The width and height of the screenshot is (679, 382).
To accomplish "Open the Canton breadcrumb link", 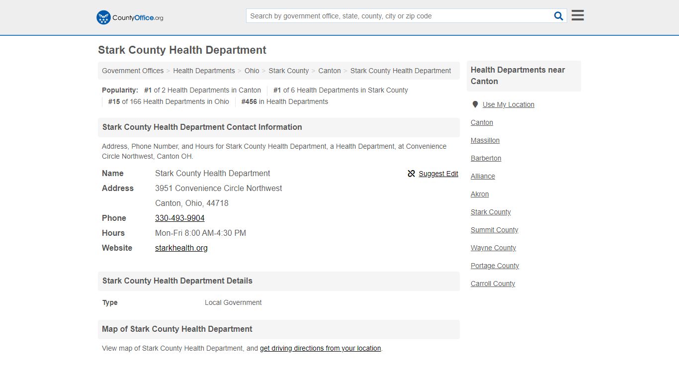I will tap(330, 71).
